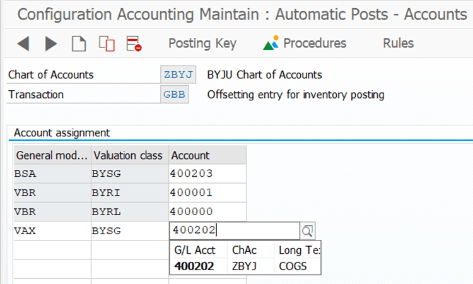Open the Procedures toolbar button
473x284 pixels.
(305, 44)
